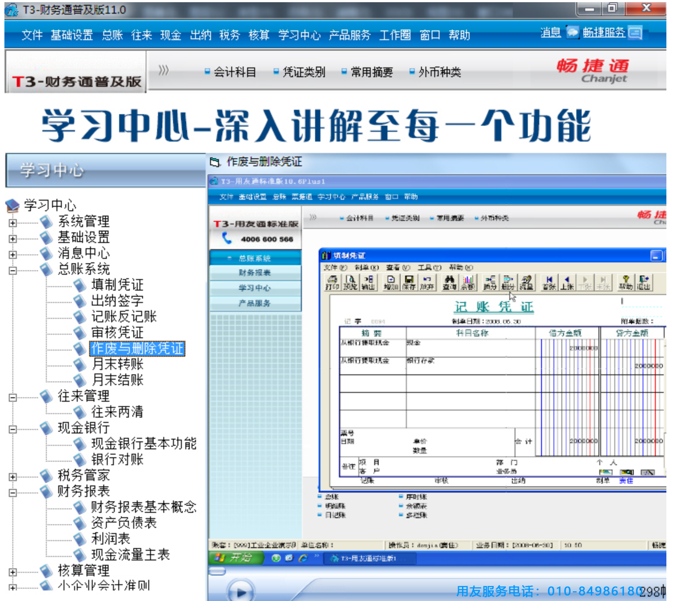Click the book icon beside 系统管理
Viewport: 673px width, 601px height.
coord(46,222)
